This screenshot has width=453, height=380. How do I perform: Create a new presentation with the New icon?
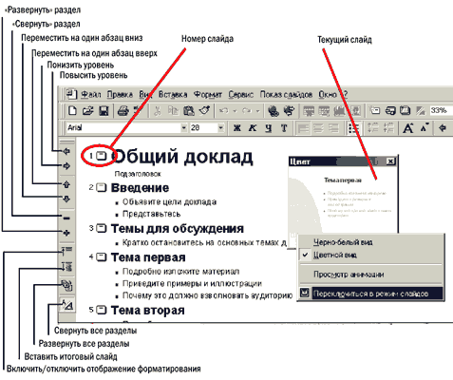tap(72, 110)
